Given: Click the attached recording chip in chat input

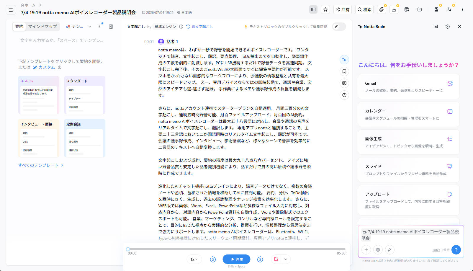Looking at the screenshot, I should [410, 235].
